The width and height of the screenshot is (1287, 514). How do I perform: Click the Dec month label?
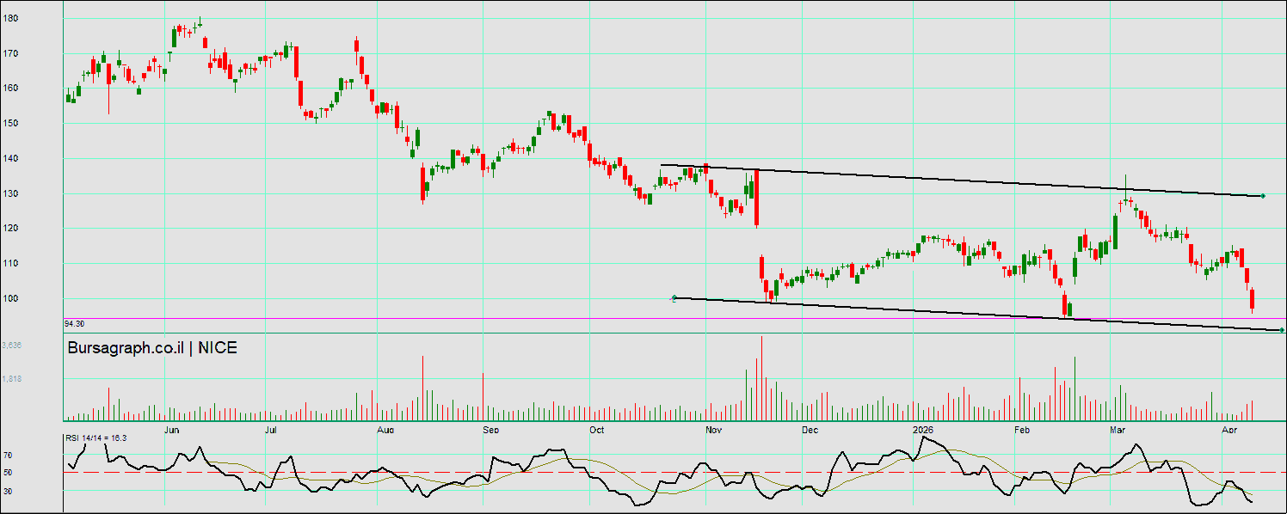tap(810, 429)
